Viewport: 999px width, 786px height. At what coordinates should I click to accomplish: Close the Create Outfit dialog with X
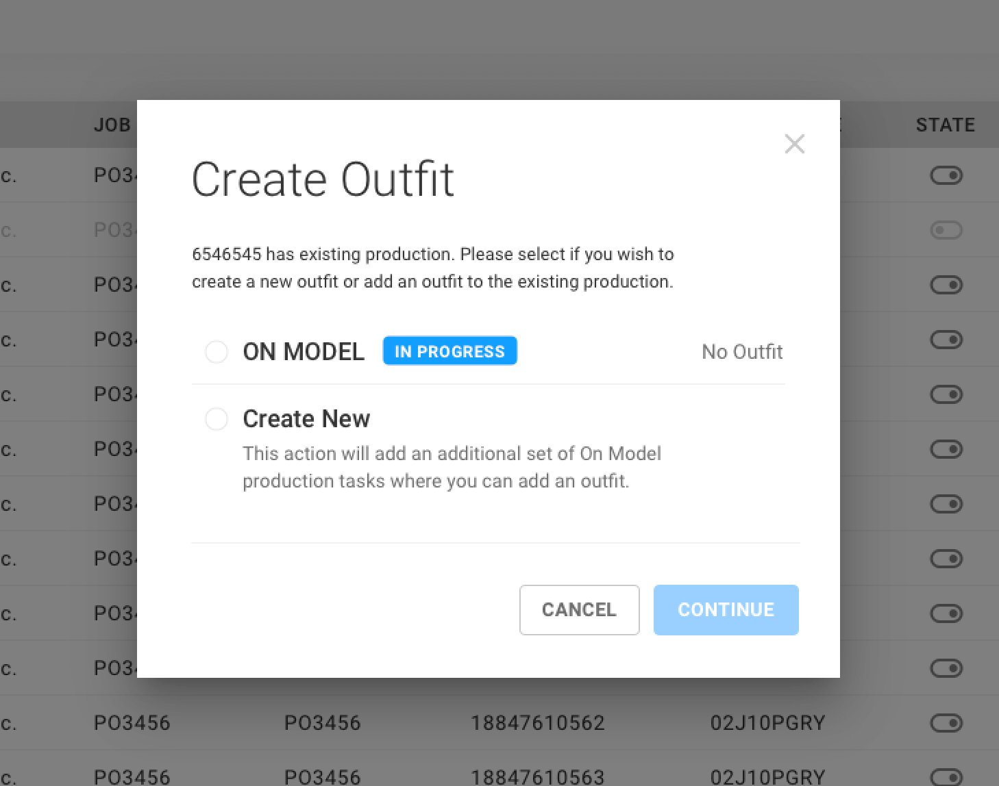point(794,144)
